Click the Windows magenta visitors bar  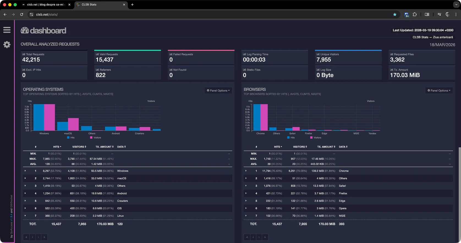click(x=50, y=117)
